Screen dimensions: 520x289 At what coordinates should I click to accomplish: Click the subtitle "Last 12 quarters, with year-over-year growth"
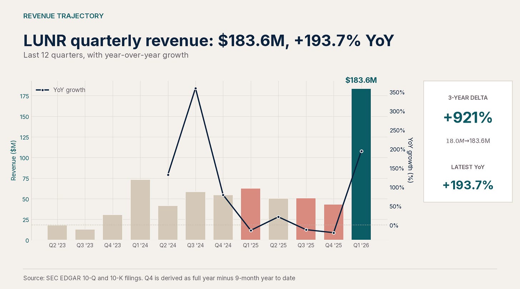coord(106,55)
